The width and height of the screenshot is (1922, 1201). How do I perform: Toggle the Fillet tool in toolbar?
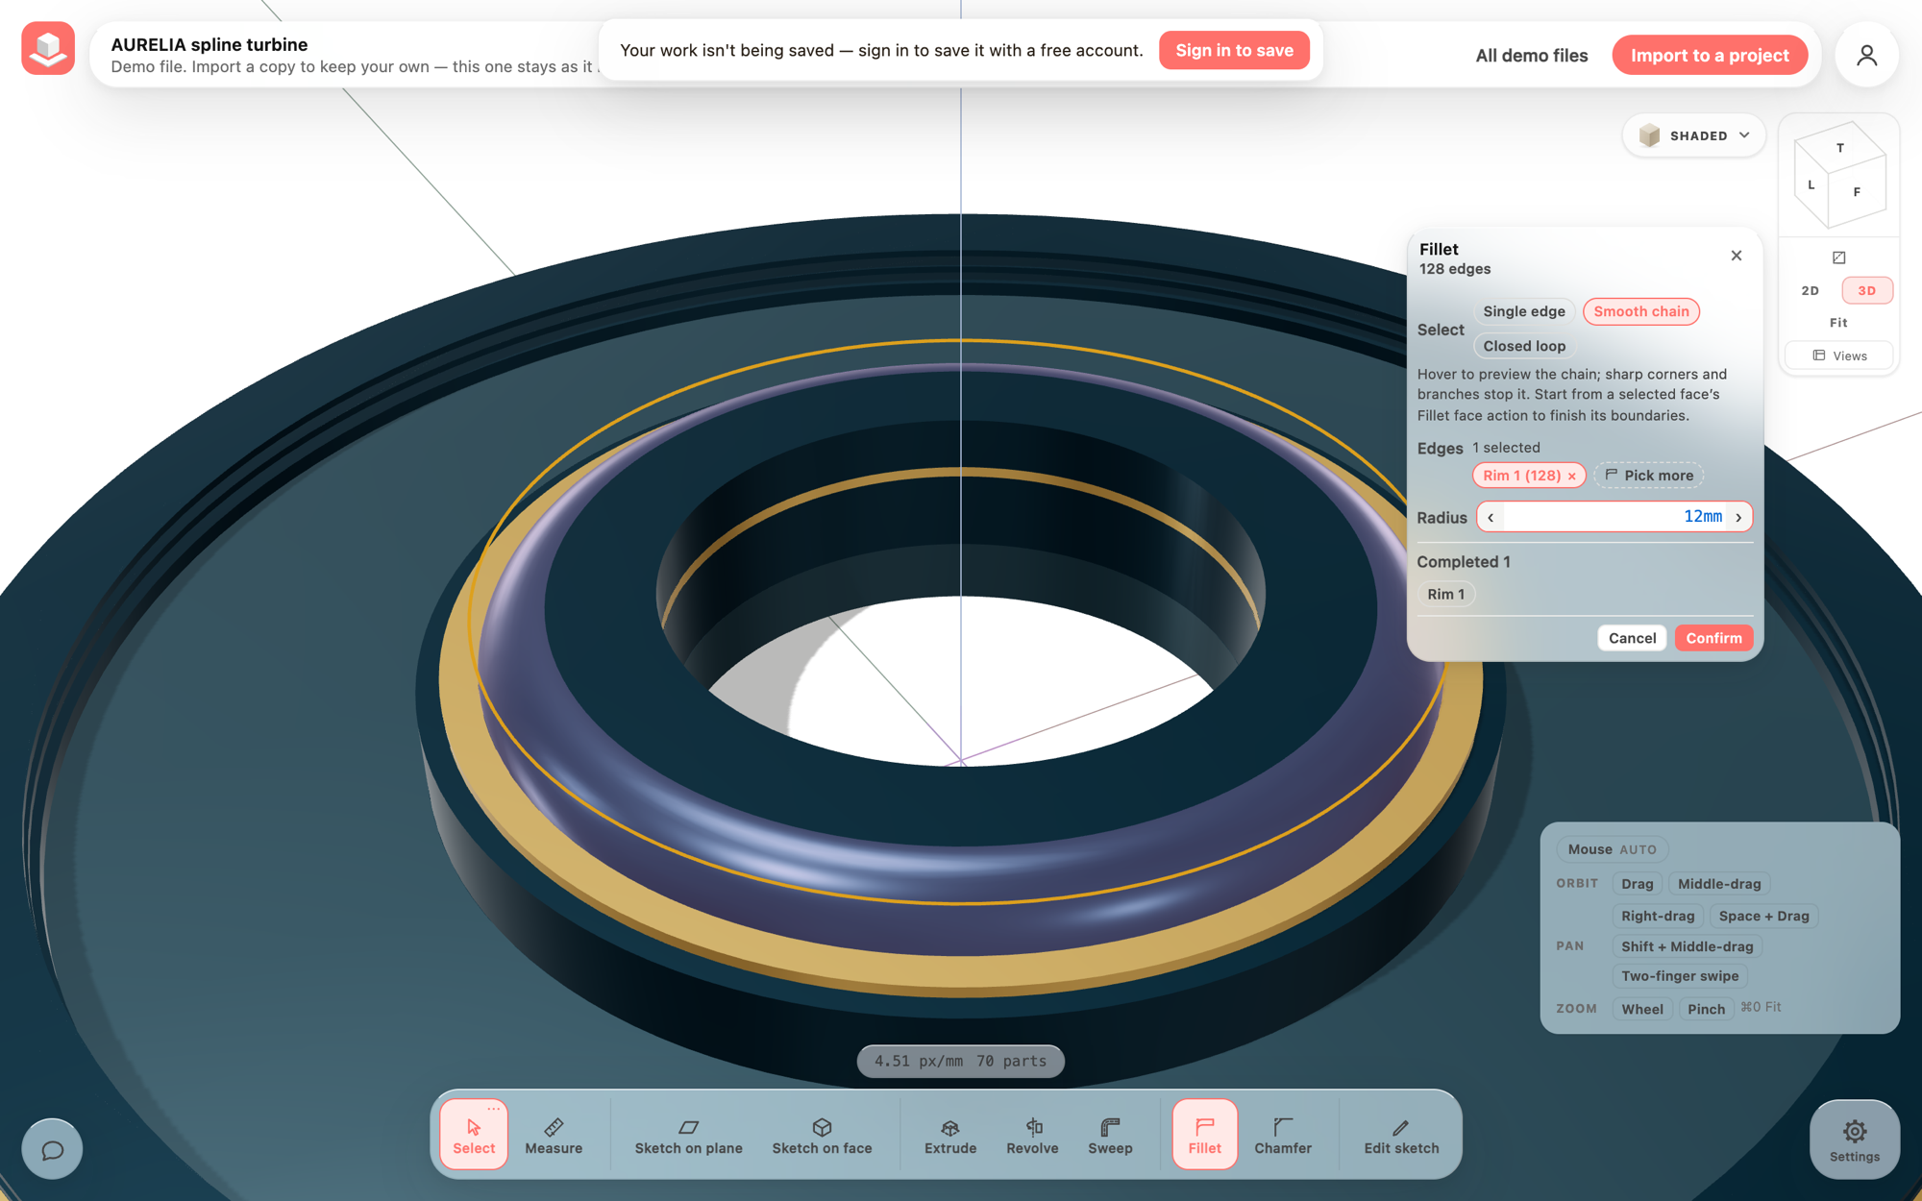point(1204,1134)
